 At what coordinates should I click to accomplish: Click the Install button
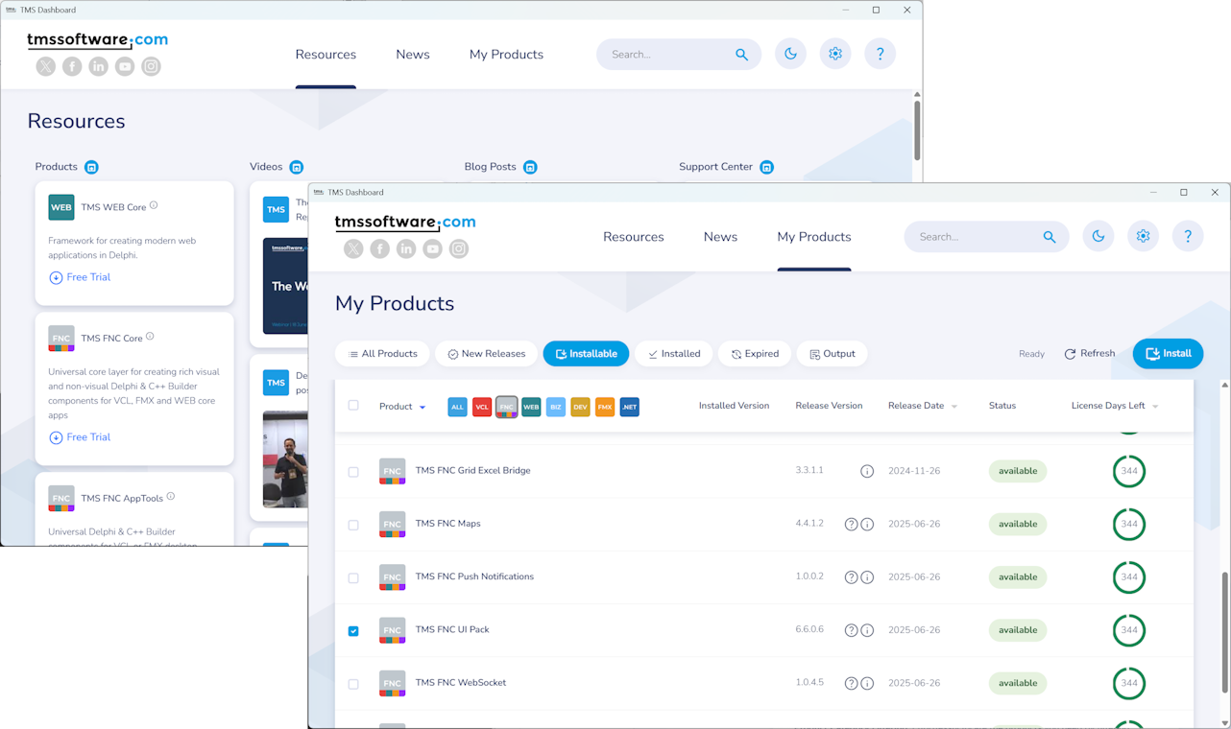pos(1168,353)
